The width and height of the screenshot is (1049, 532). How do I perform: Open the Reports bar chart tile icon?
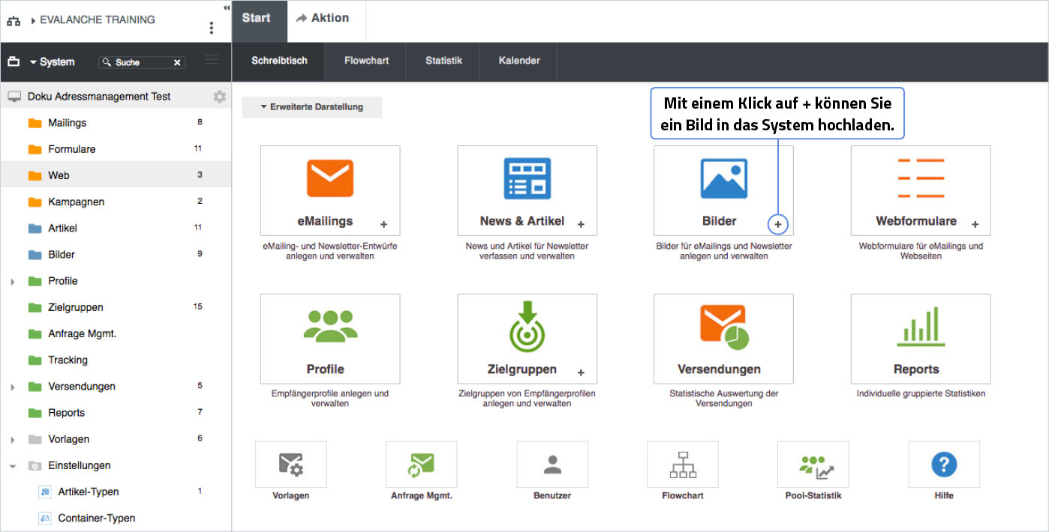point(921,327)
